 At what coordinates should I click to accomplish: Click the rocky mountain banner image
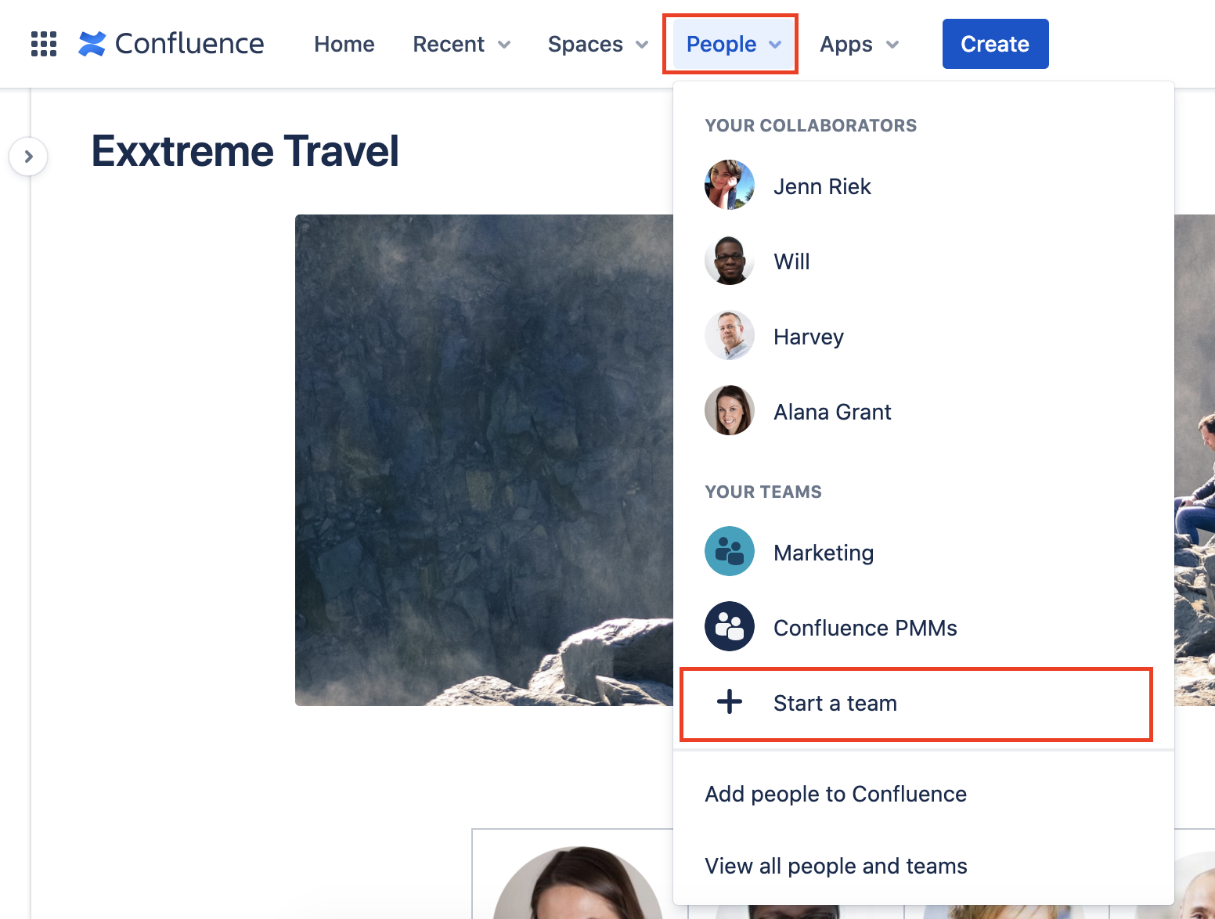[x=484, y=460]
